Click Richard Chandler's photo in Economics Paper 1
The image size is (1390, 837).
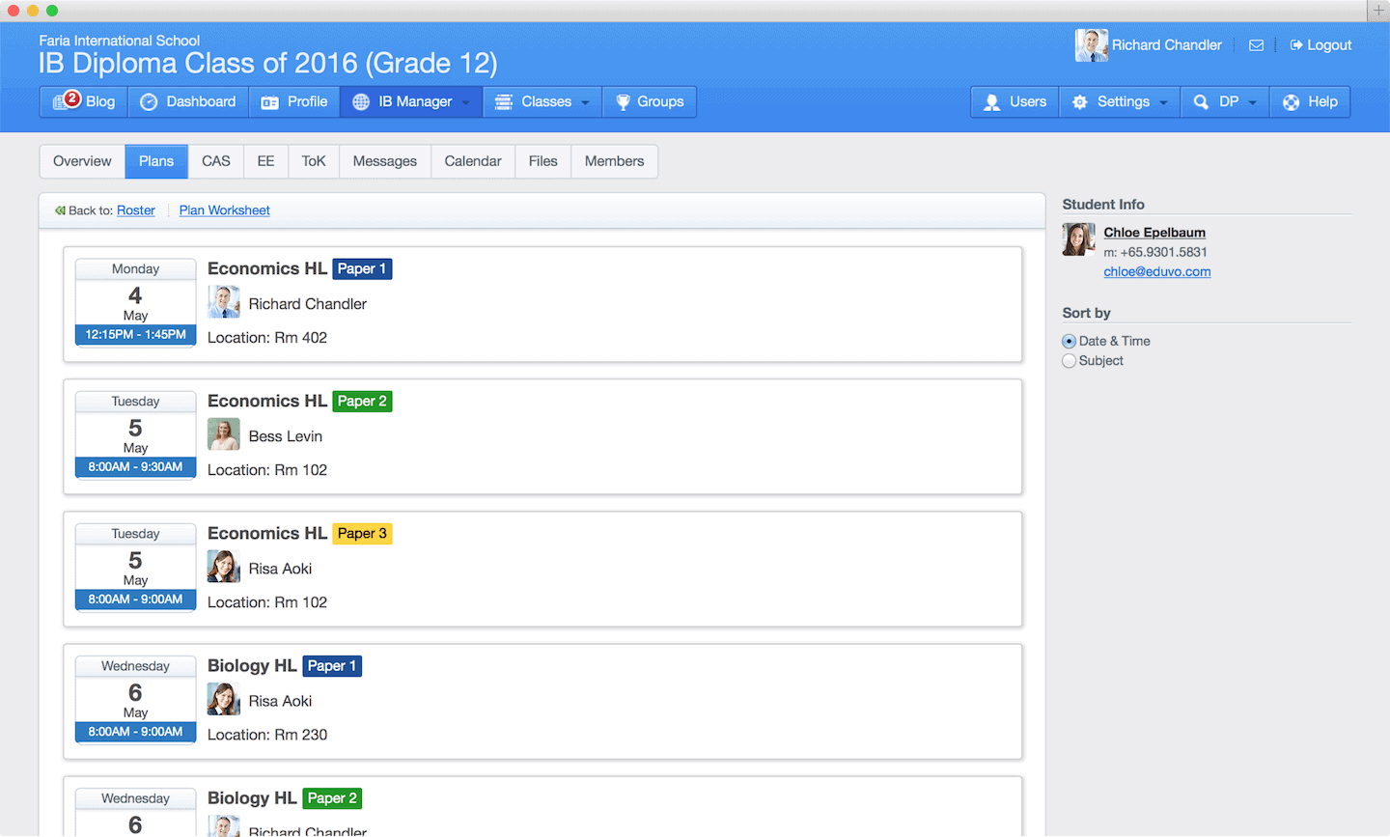[x=224, y=302]
